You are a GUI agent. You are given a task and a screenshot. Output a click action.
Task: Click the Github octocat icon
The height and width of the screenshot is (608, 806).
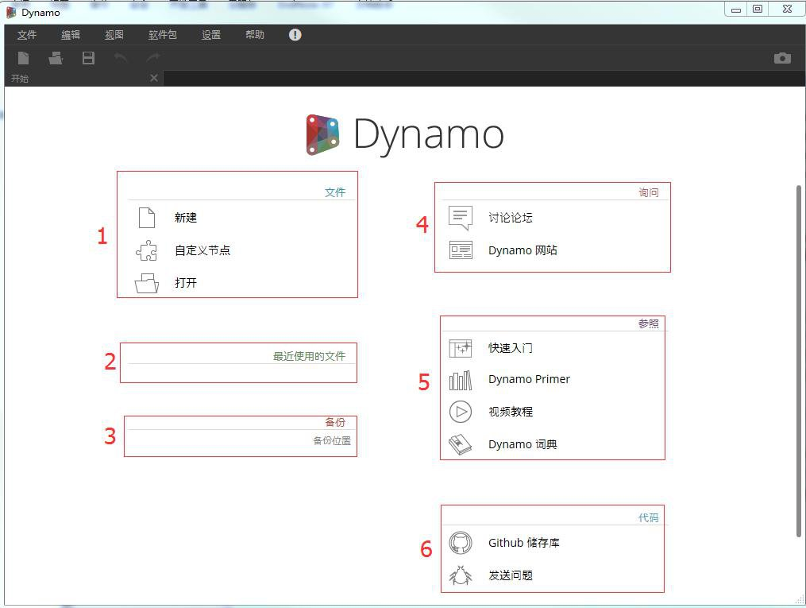(x=461, y=543)
